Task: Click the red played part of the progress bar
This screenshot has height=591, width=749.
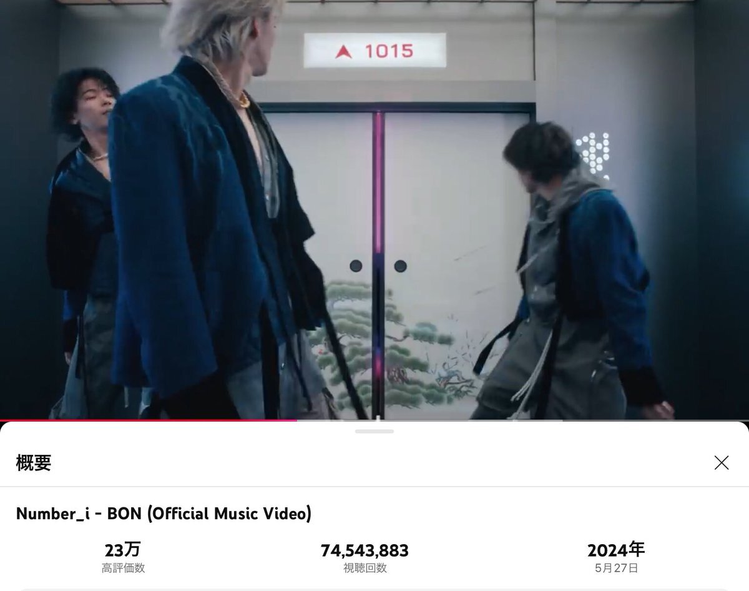Action: coord(149,420)
